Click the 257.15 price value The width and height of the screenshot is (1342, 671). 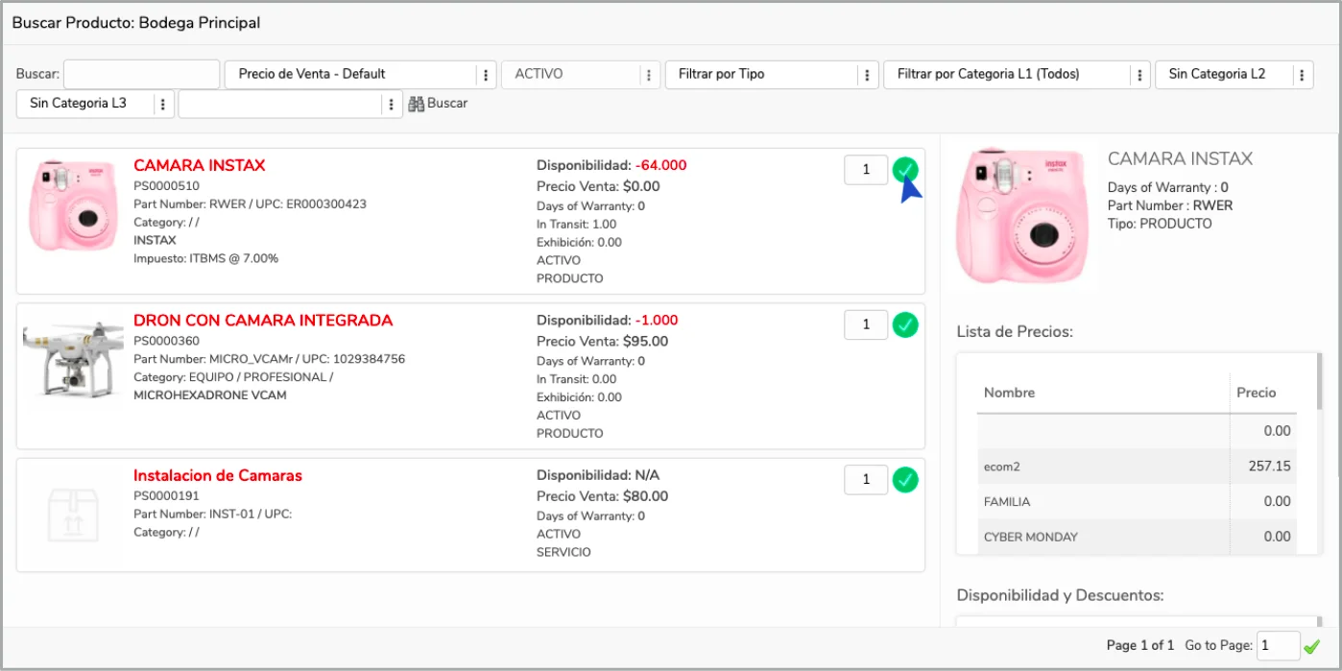coord(1269,466)
